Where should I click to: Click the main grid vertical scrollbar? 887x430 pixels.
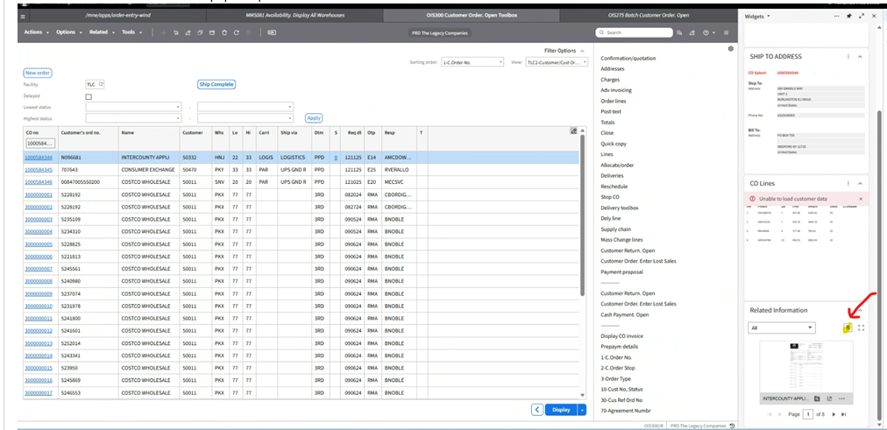pos(583,215)
